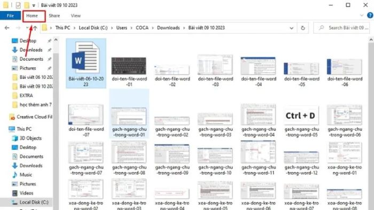374x210 pixels.
Task: Select the Ctrl + D thumbnail image
Action: coord(301,116)
